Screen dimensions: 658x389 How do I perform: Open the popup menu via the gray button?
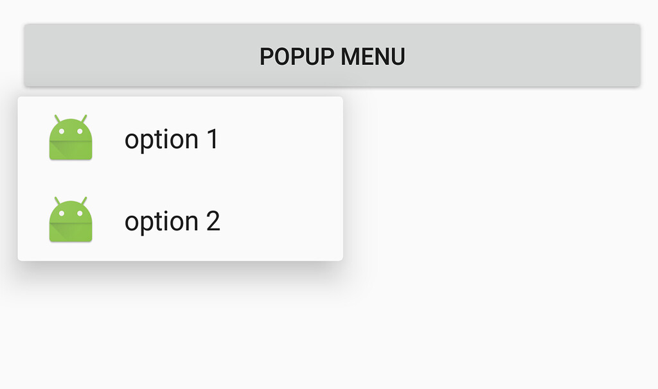pos(332,55)
